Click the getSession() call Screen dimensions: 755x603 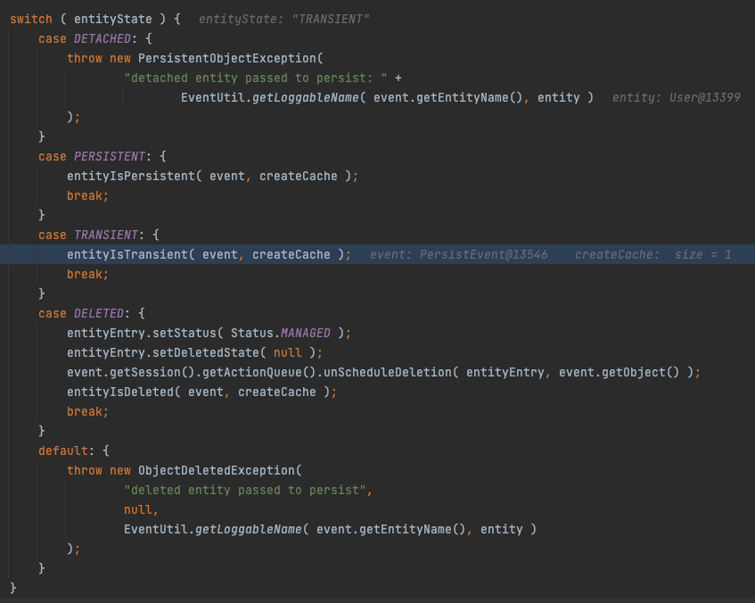(x=152, y=373)
